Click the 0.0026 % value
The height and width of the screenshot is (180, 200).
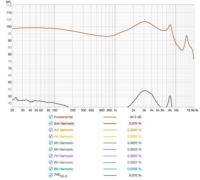pyautogui.click(x=134, y=143)
